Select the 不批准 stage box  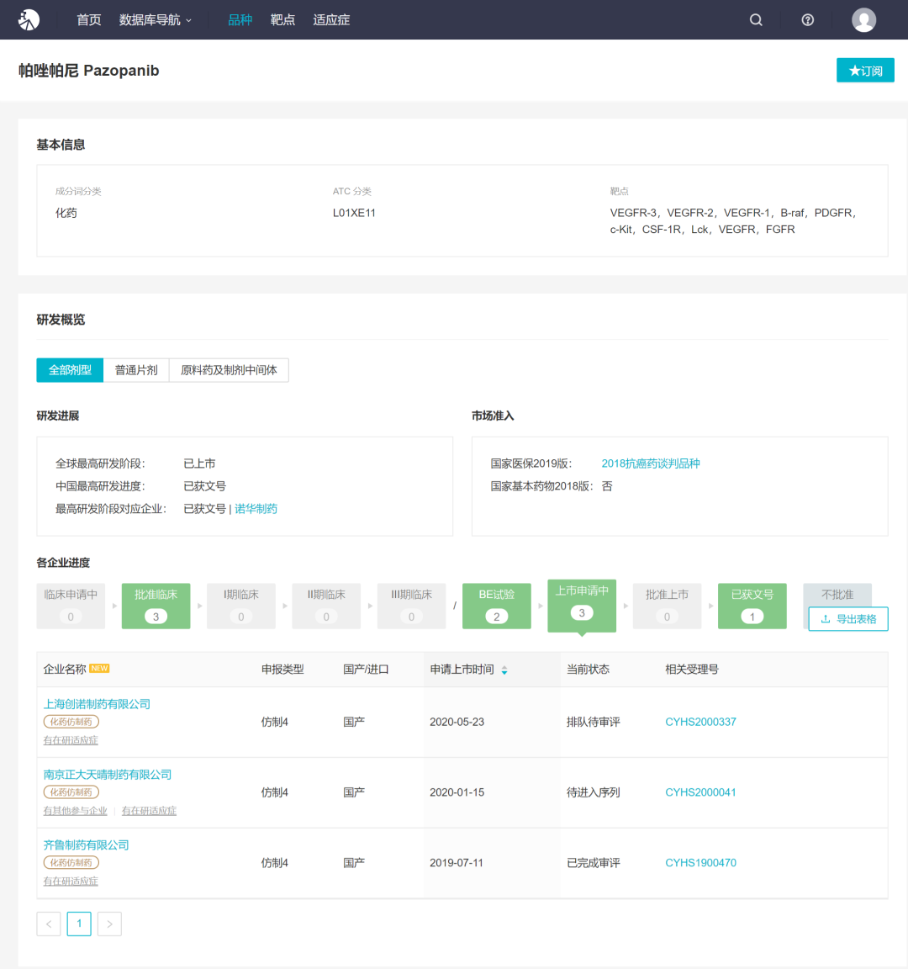click(837, 595)
